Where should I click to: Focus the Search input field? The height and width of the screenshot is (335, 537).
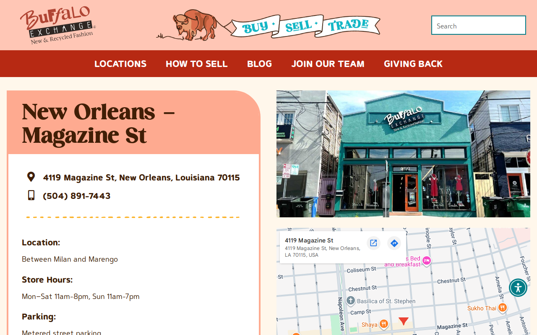click(x=479, y=25)
